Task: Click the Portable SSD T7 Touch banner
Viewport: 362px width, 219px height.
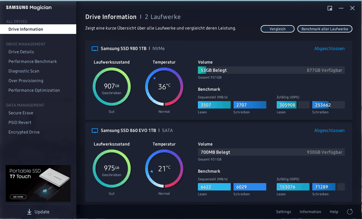Action: (x=38, y=183)
